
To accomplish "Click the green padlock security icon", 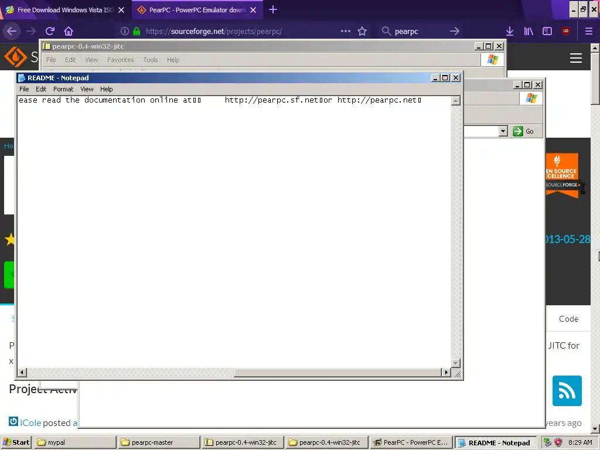I will 136,31.
